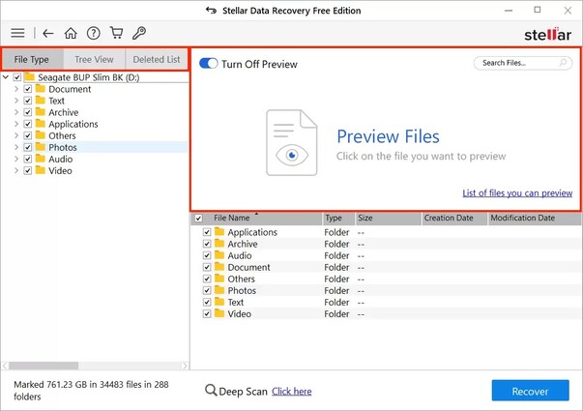
Task: Expand the Others tree node
Action: [x=16, y=135]
